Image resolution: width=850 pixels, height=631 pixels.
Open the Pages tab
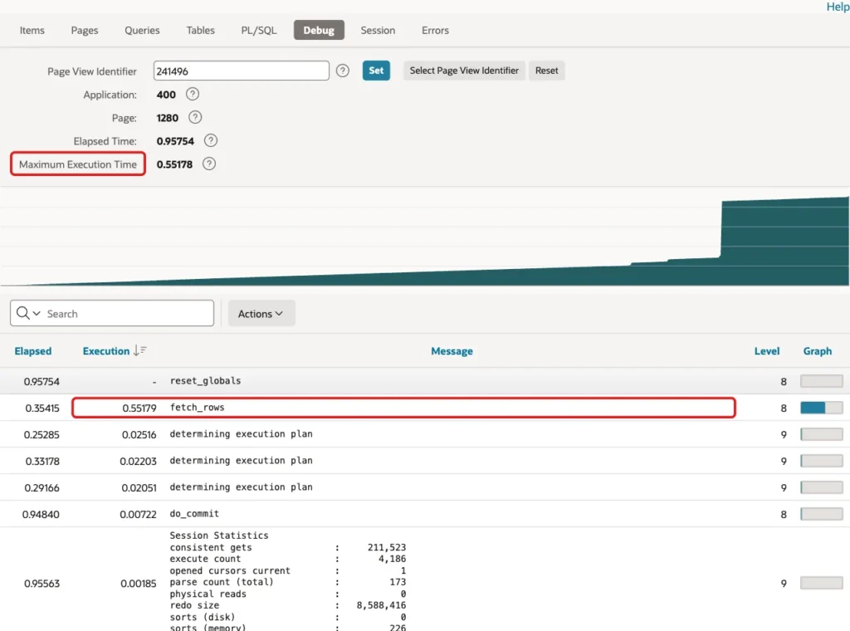(85, 31)
